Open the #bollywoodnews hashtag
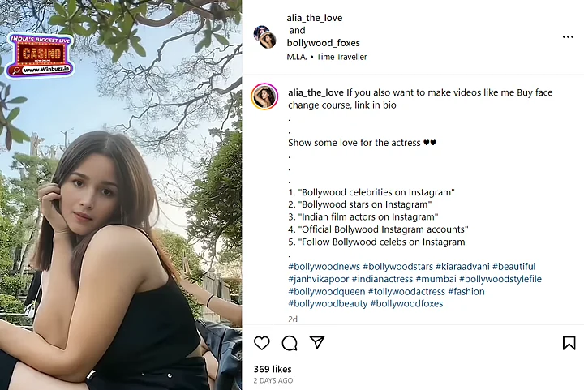Image resolution: width=584 pixels, height=390 pixels. tap(324, 267)
